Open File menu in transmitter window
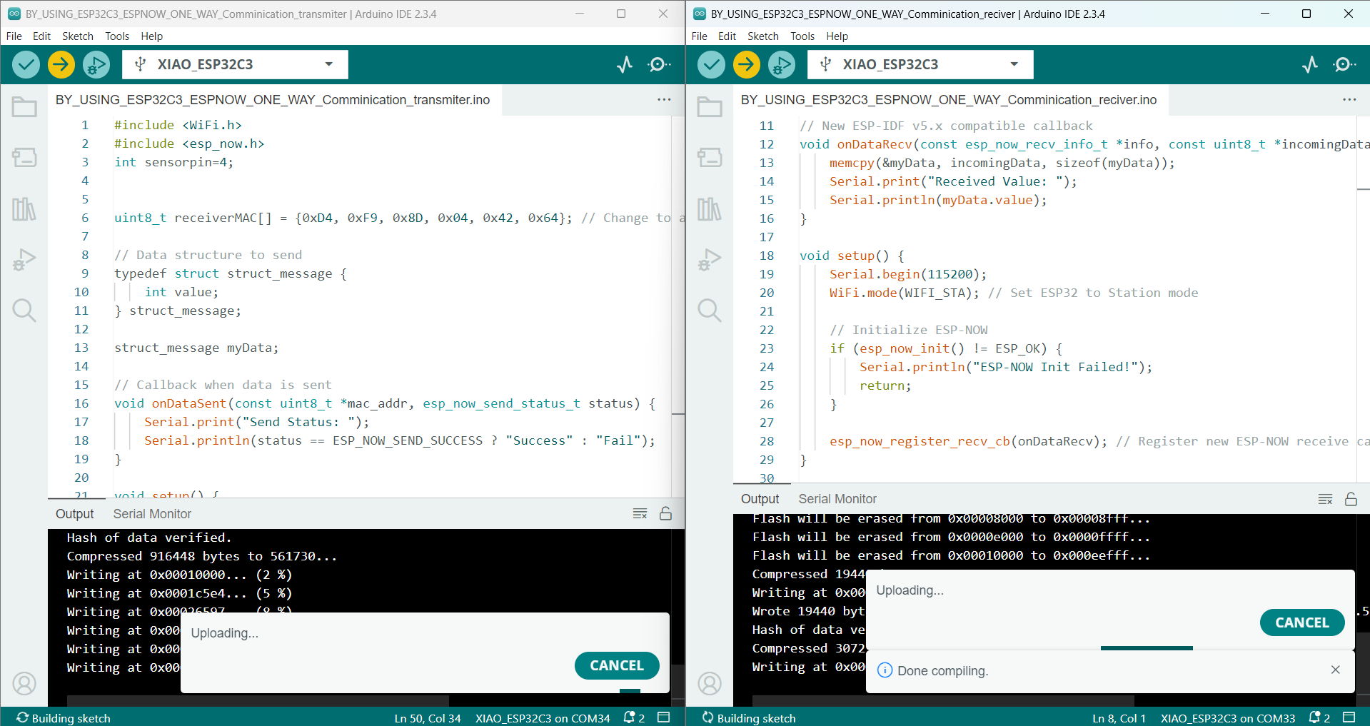 pyautogui.click(x=14, y=36)
